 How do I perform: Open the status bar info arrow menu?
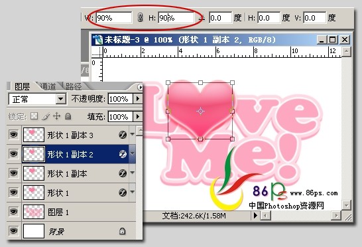255,216
